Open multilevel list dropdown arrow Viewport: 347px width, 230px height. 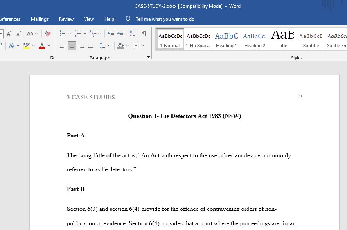[99, 34]
